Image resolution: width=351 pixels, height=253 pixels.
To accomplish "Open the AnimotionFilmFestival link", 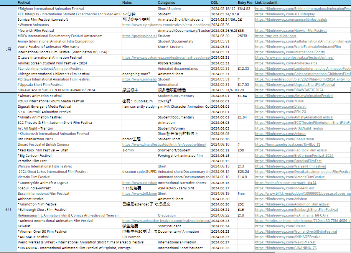I will tap(292, 204).
